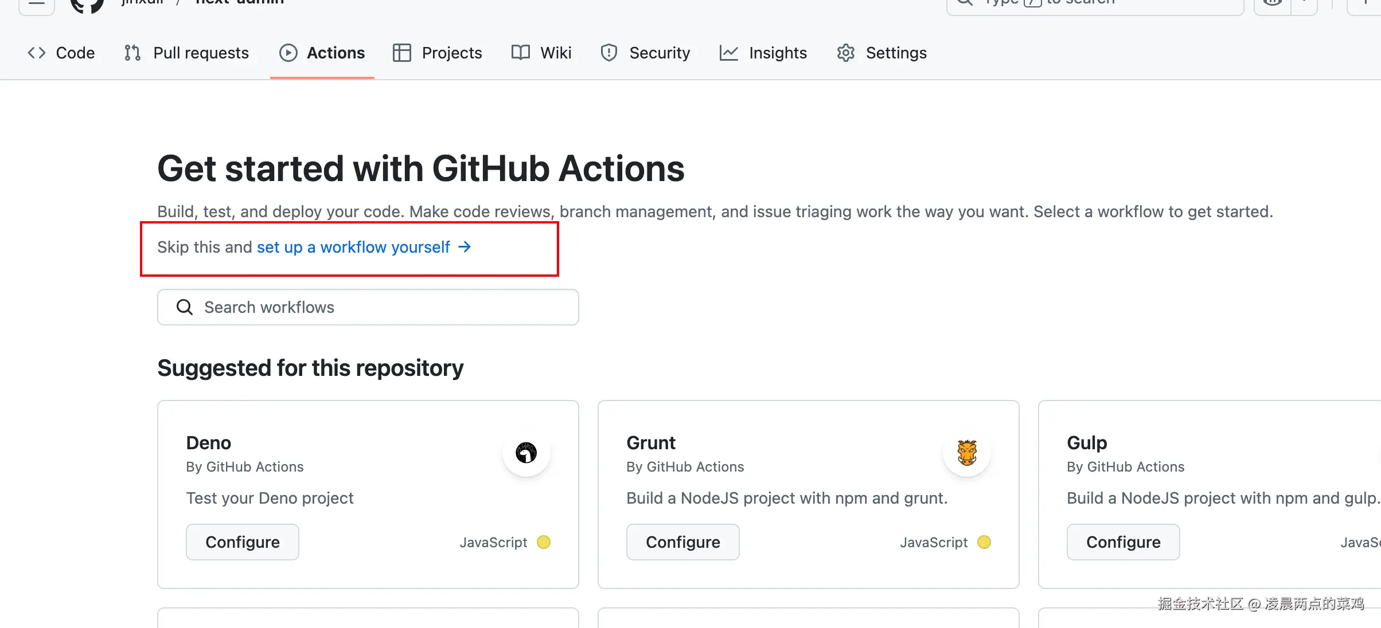
Task: Open repository Settings tab
Action: (881, 53)
